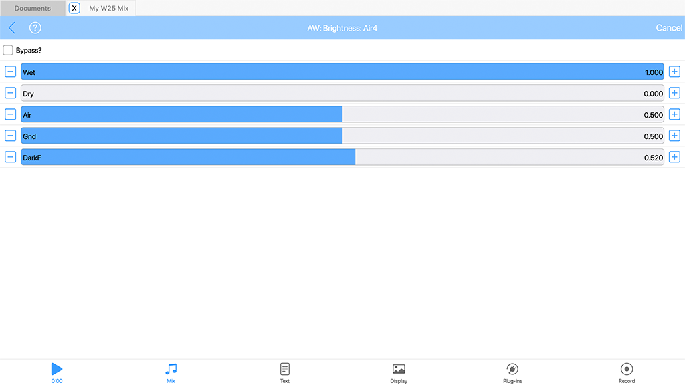Screen dimensions: 685x385
Task: Decrease the Gnd value with minus
Action: pos(11,136)
